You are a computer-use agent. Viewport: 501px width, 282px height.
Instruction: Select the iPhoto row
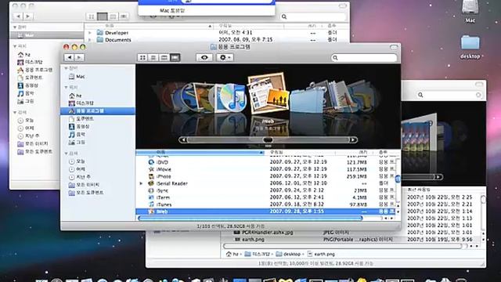click(266, 176)
